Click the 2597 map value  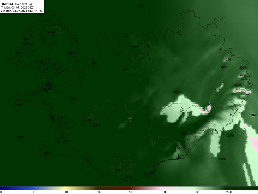pos(66,141)
